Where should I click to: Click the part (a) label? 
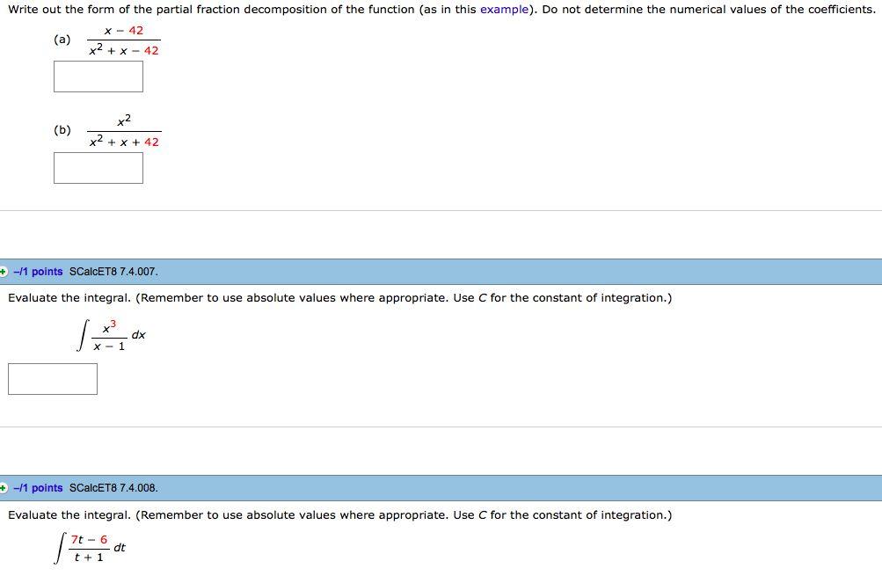(62, 40)
